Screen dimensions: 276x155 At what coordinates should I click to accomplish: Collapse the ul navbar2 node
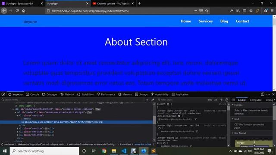pos(15,112)
